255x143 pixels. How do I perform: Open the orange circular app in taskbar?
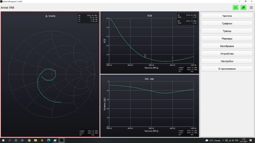coord(42,140)
